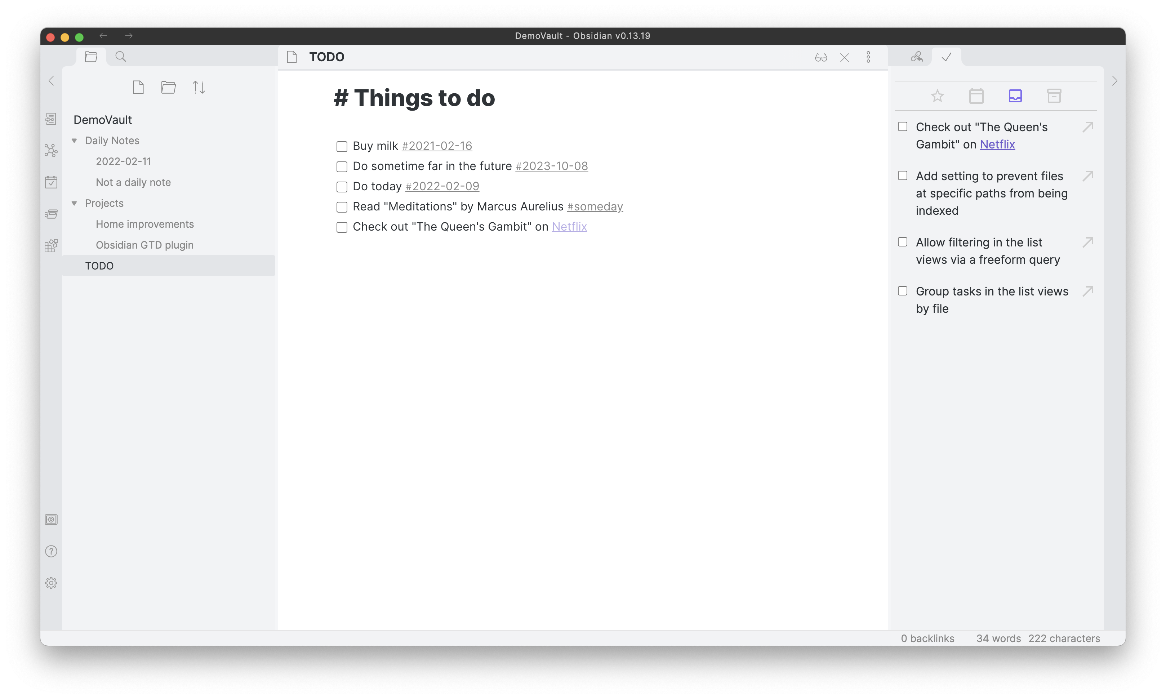Collapse the Projects folder
The width and height of the screenshot is (1166, 699).
74,204
